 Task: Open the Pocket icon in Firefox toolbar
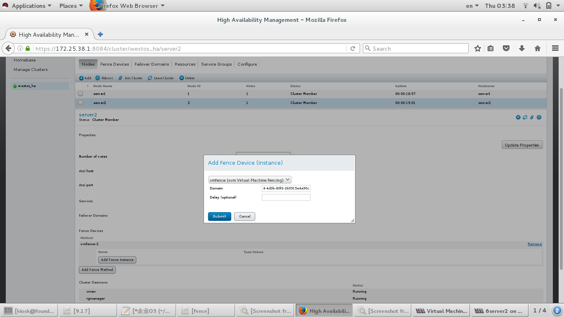click(x=506, y=48)
